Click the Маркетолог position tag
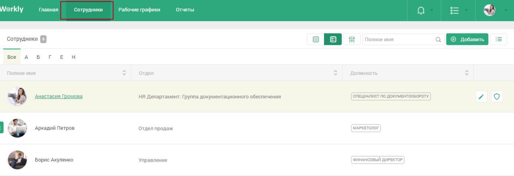This screenshot has height=176, width=514. 366,128
